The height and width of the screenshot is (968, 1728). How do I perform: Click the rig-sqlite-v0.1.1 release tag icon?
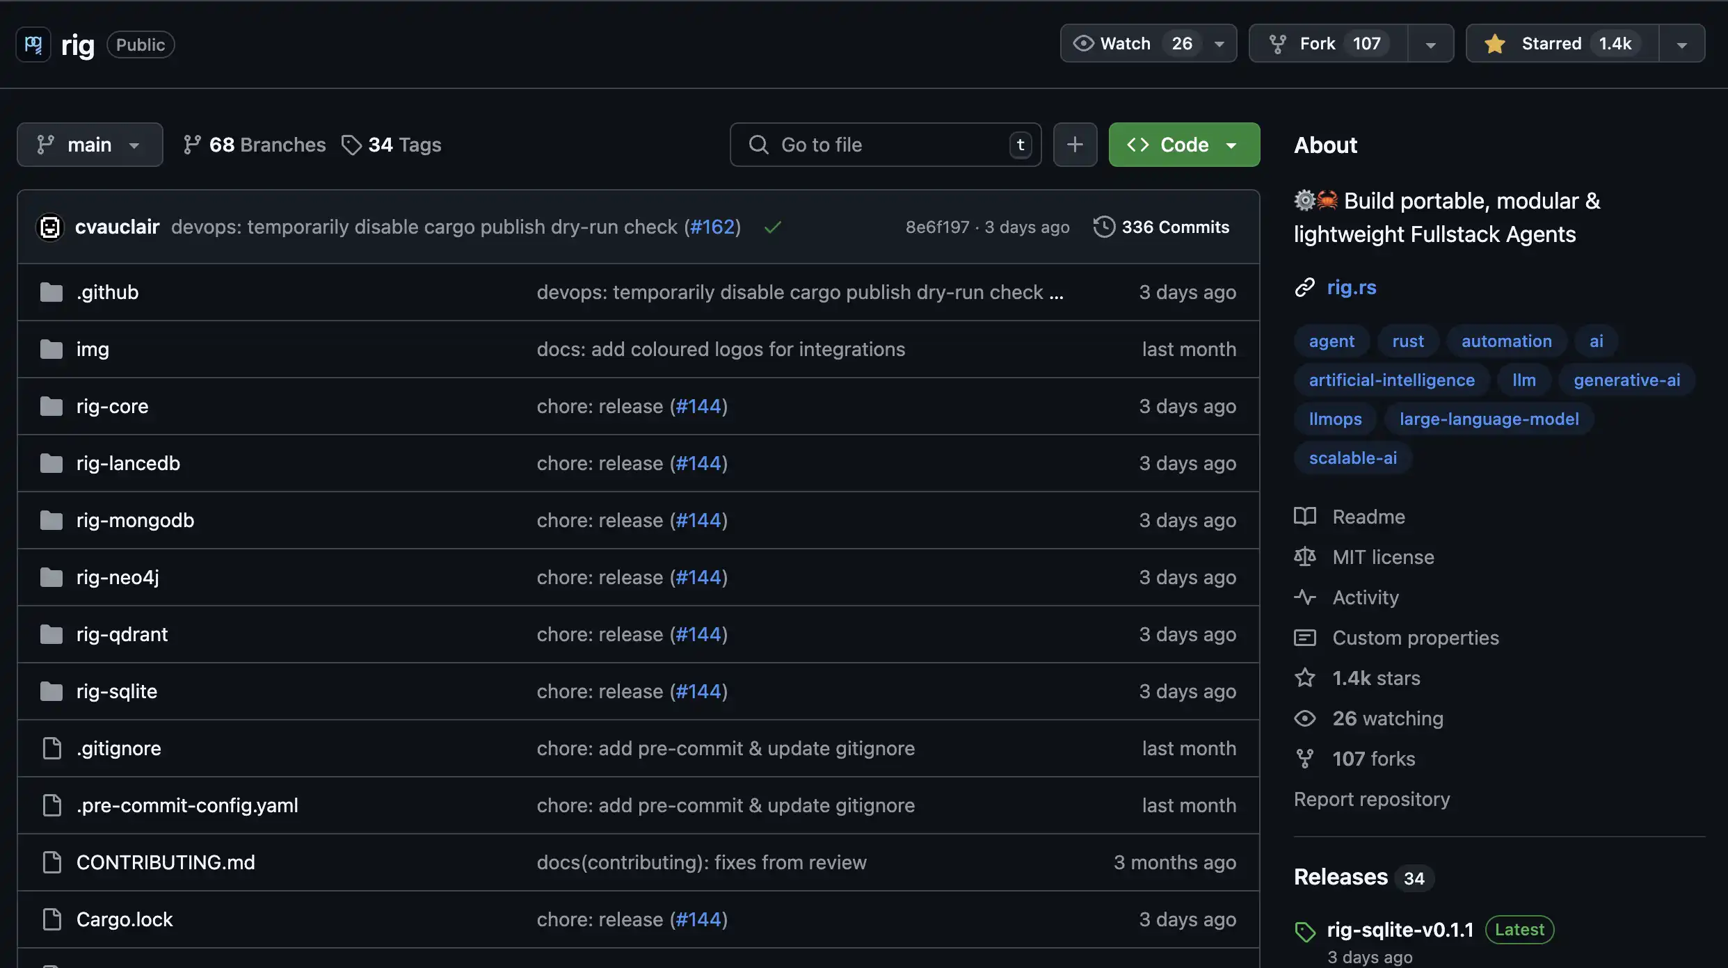coord(1305,931)
